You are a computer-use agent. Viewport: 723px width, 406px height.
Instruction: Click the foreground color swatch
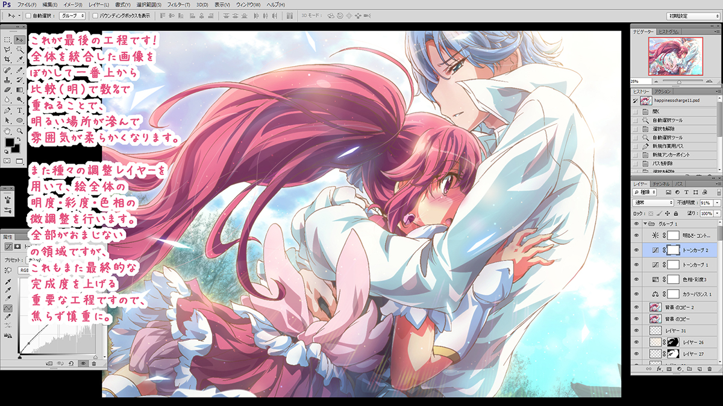pyautogui.click(x=10, y=143)
